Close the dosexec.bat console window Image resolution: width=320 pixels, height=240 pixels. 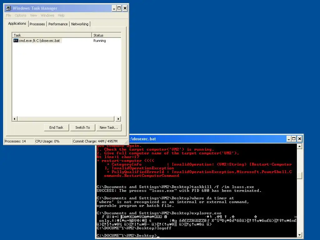click(x=299, y=139)
